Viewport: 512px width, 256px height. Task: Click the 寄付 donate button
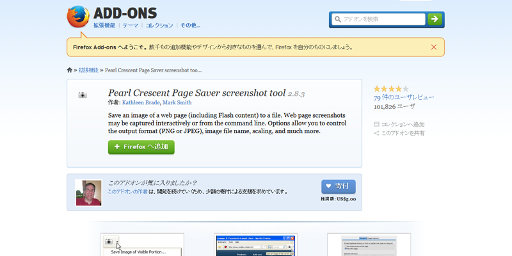339,186
